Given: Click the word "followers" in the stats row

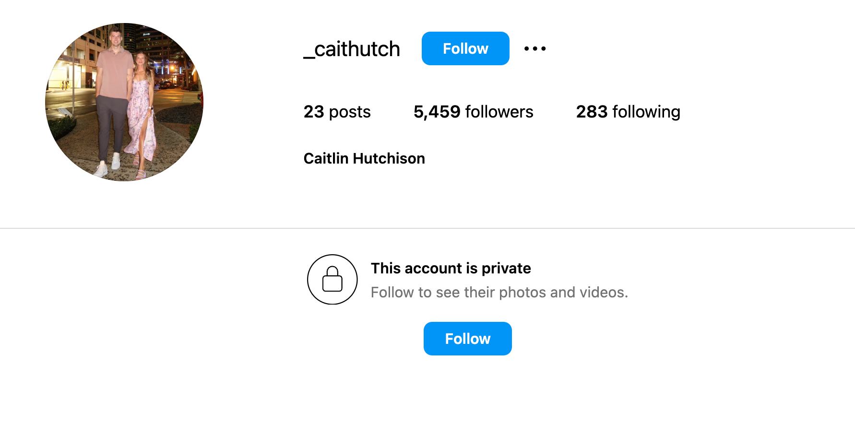Looking at the screenshot, I should coord(499,112).
